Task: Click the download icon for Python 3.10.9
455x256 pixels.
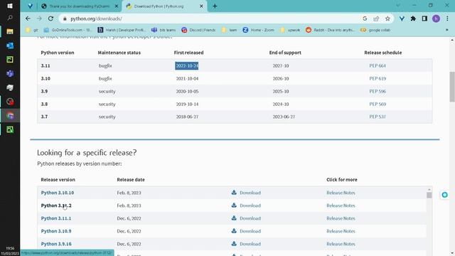Action: point(234,231)
